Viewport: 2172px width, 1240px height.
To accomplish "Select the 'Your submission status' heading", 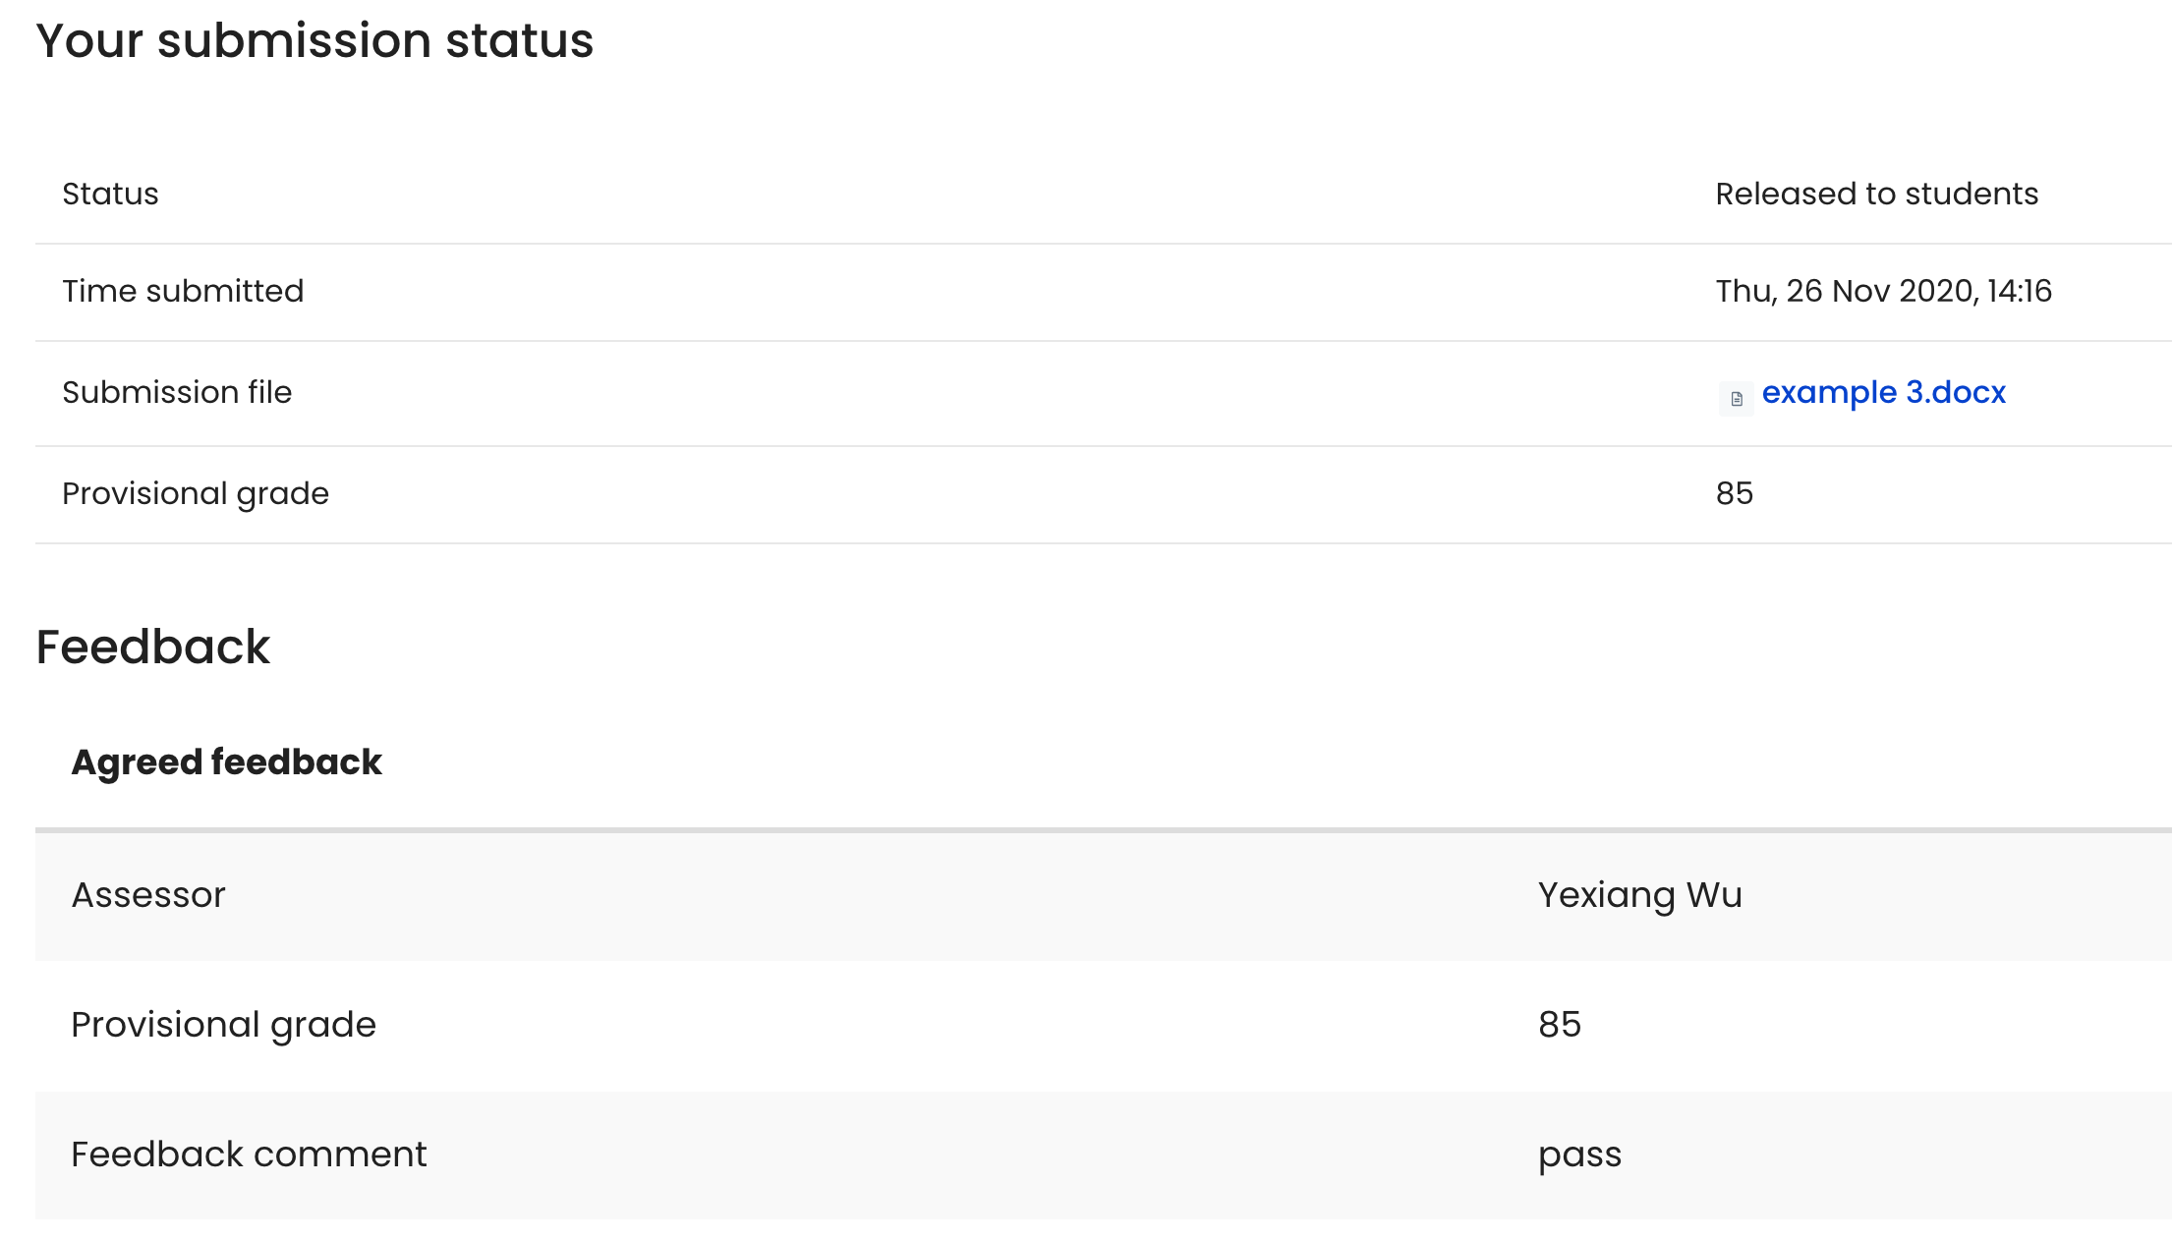I will pyautogui.click(x=314, y=41).
